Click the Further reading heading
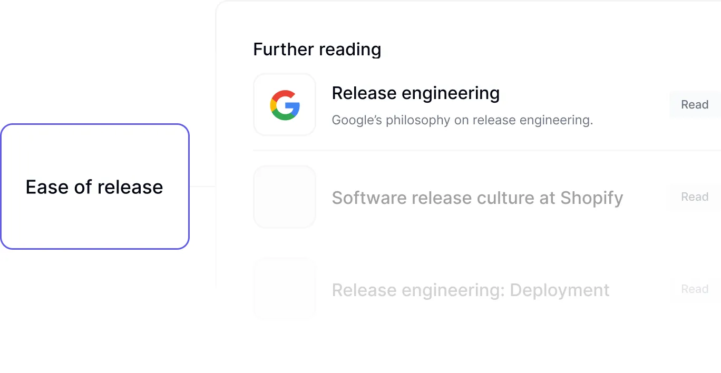 point(317,50)
